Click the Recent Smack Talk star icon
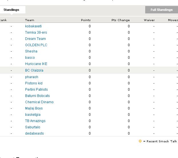 [x=140, y=141]
